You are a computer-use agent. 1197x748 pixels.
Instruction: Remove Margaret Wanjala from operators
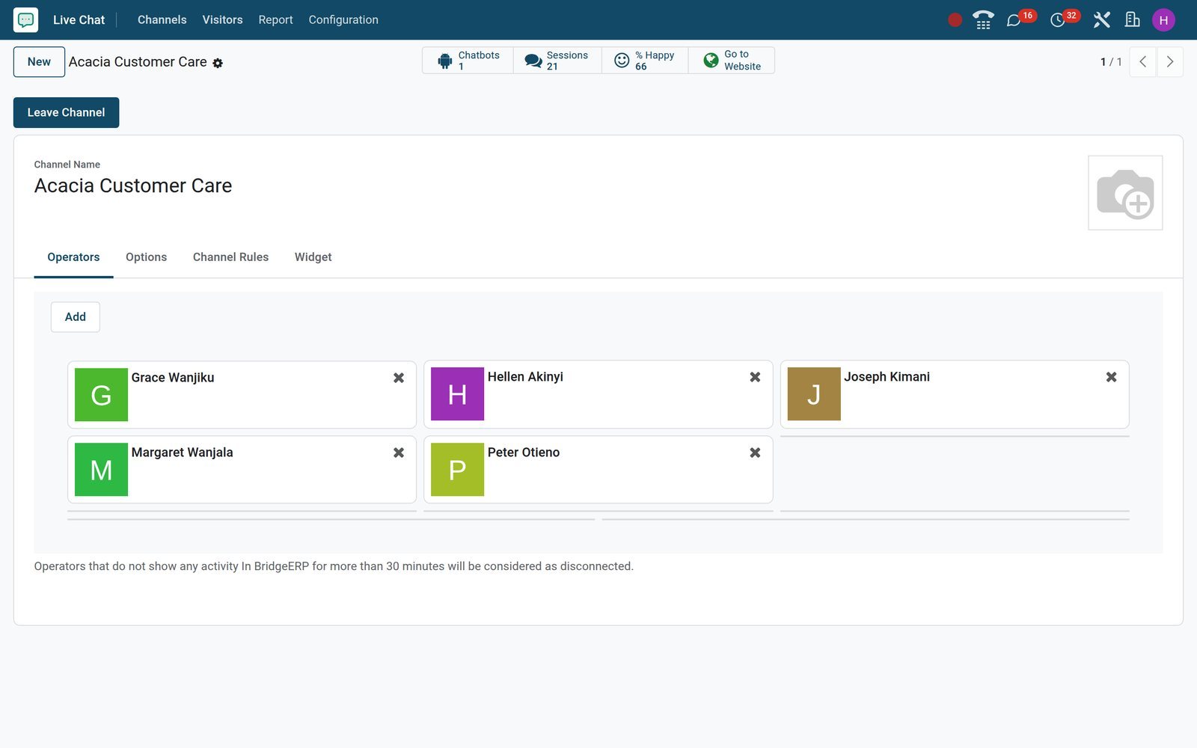[x=399, y=453]
